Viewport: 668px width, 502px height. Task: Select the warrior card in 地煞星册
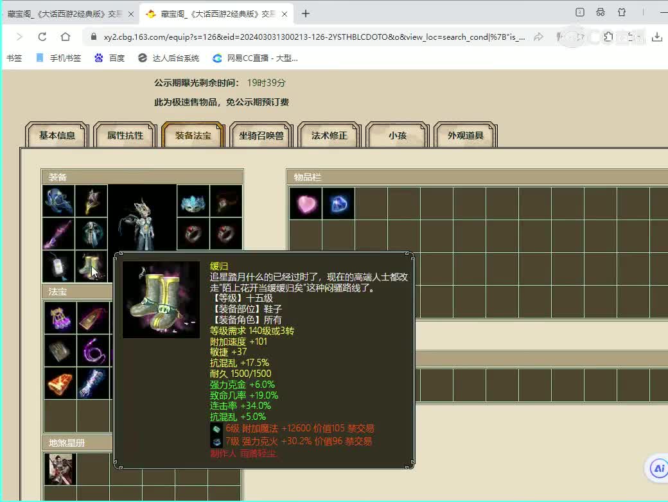pyautogui.click(x=60, y=469)
